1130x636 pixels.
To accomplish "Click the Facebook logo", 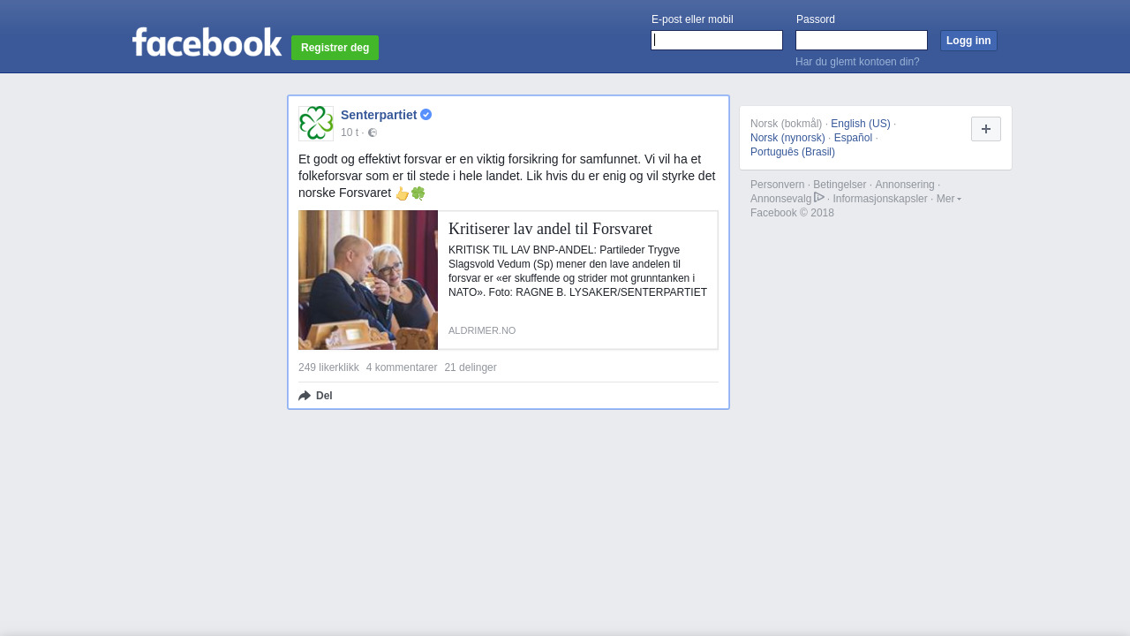I will pyautogui.click(x=207, y=42).
